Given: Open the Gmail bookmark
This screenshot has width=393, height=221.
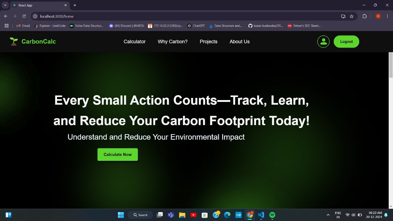Looking at the screenshot, I should (x=23, y=26).
